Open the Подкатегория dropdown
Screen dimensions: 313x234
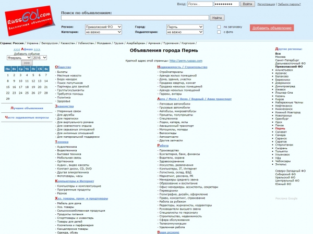[x=185, y=32]
